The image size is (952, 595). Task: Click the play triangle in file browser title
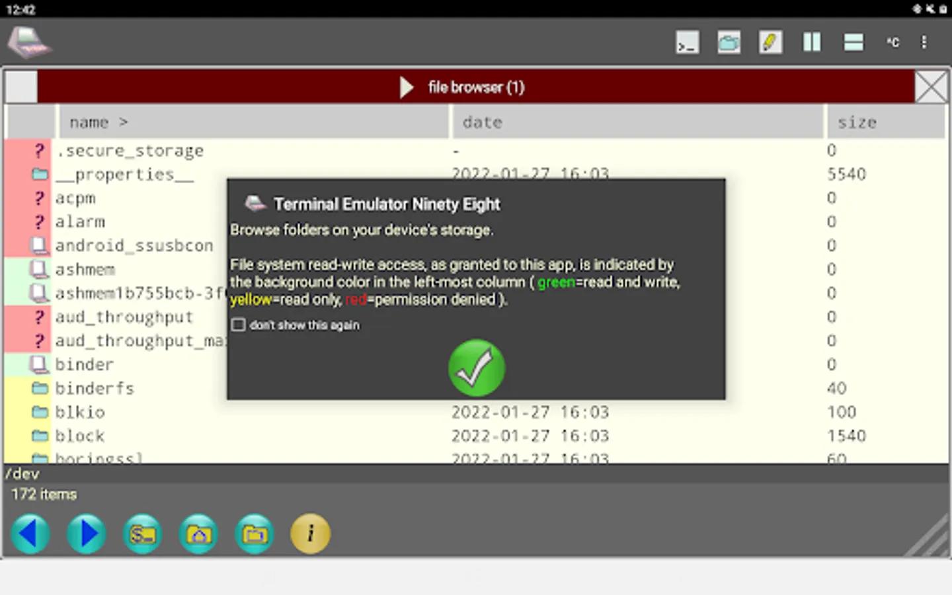point(407,87)
